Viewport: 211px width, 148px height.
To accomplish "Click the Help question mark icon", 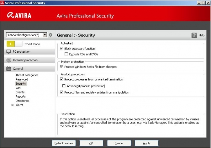I will [x=194, y=35].
